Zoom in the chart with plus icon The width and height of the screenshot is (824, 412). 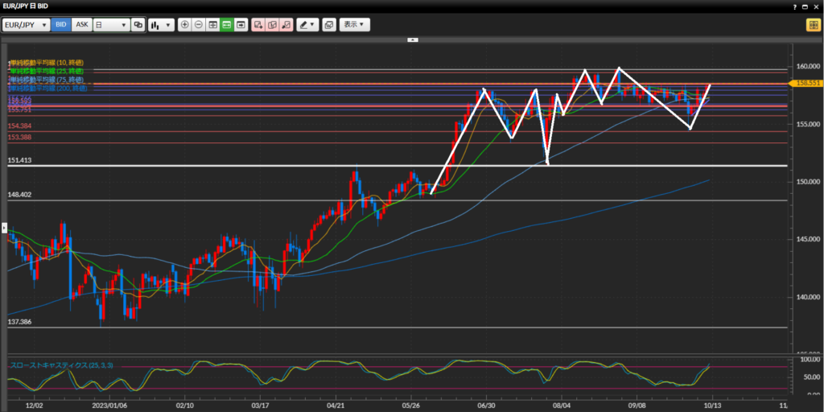(x=185, y=25)
